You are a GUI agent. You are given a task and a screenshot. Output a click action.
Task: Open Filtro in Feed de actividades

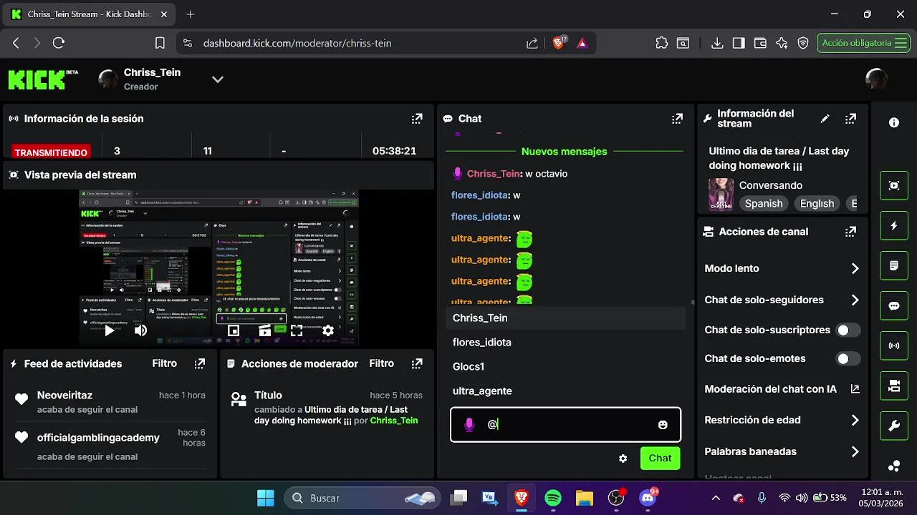165,363
